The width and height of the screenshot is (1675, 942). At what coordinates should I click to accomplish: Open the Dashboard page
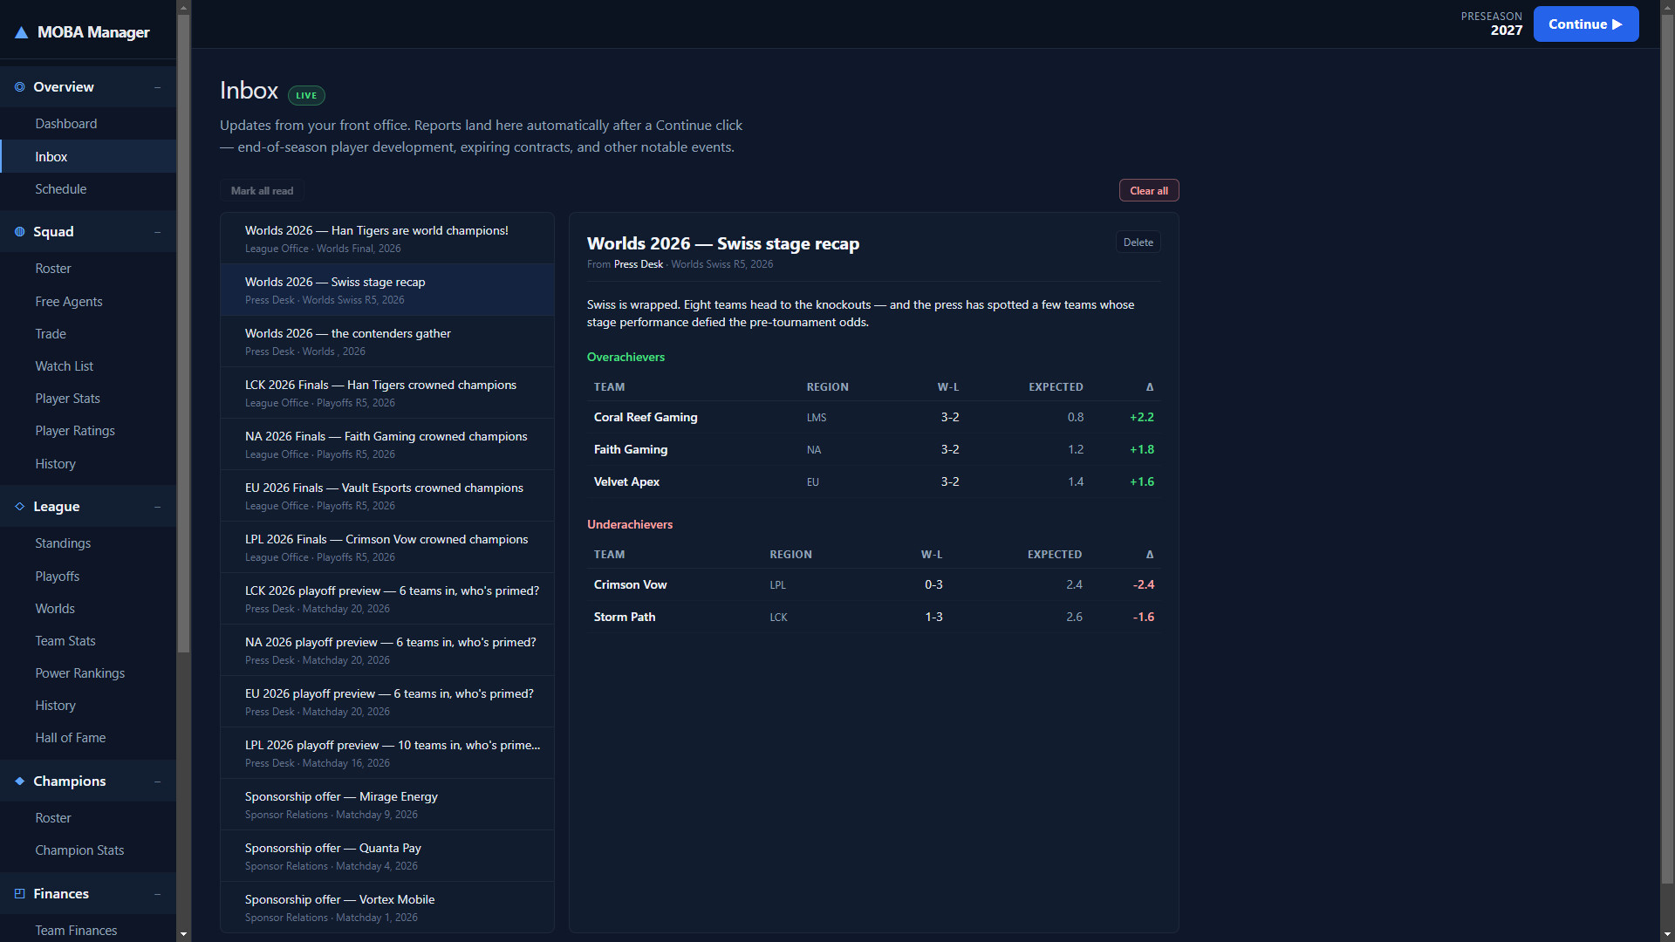click(x=88, y=124)
